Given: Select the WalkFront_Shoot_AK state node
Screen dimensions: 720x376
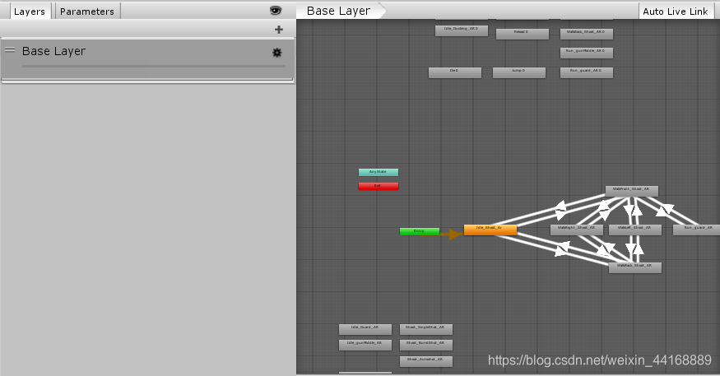Looking at the screenshot, I should click(631, 191).
